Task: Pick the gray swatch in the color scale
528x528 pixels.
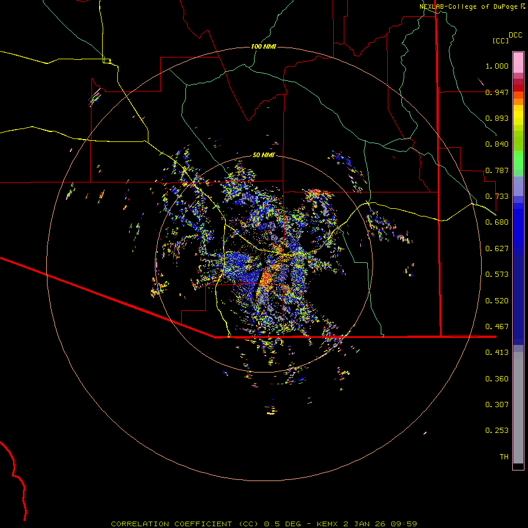Action: tap(518, 408)
